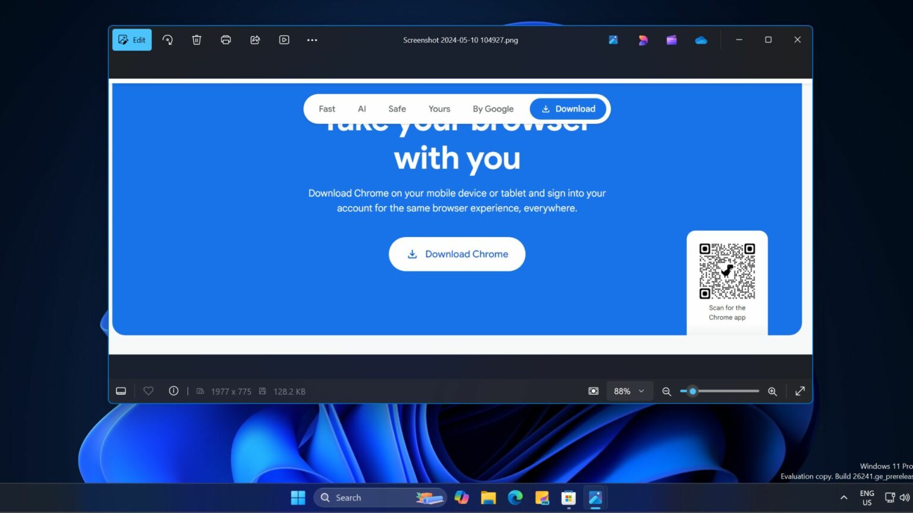
Task: Toggle the filmstrip view
Action: click(x=121, y=391)
